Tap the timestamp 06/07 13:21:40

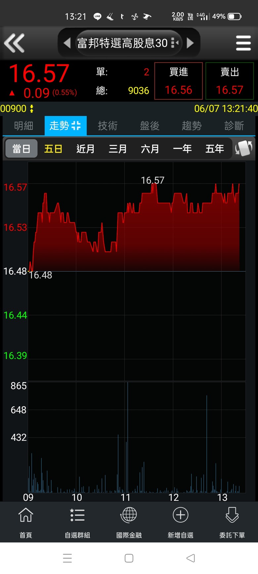(x=226, y=109)
